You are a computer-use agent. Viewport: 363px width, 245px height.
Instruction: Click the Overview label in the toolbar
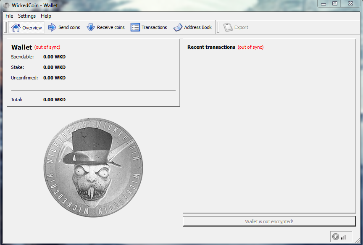[32, 28]
